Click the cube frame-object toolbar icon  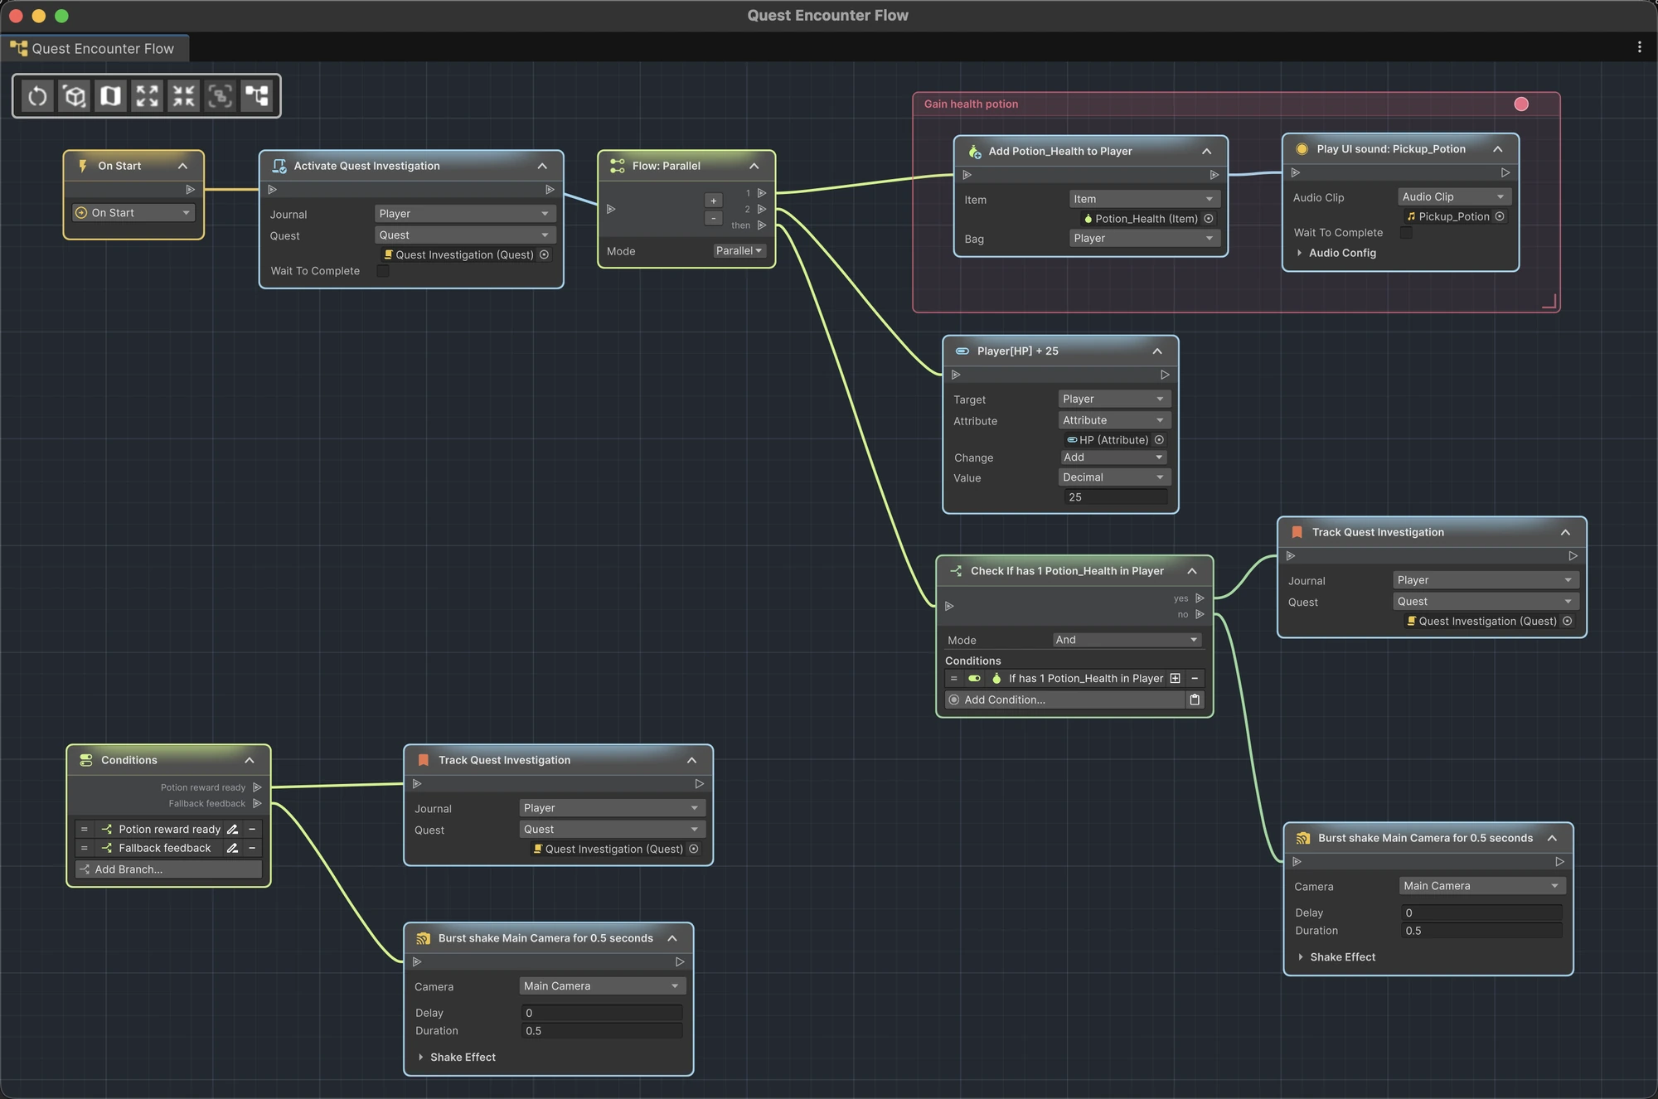[x=75, y=96]
